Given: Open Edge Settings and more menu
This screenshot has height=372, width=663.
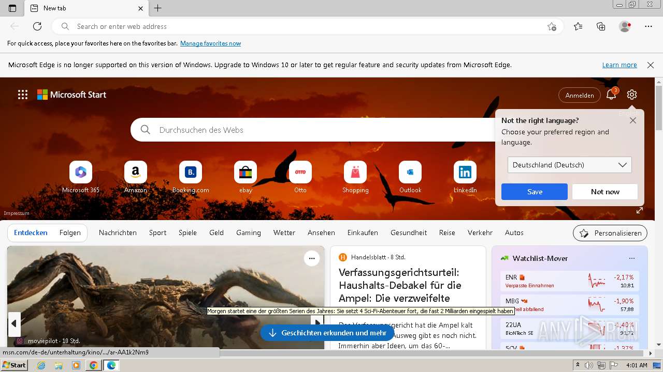Looking at the screenshot, I should pos(648,26).
